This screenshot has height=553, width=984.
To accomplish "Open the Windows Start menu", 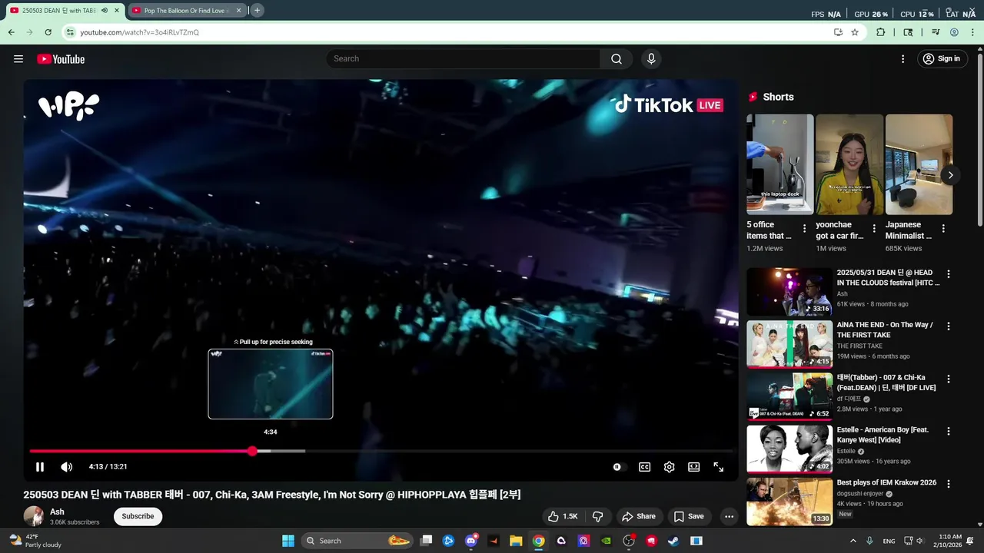I will 288,541.
